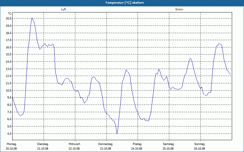
Task: Click the 17,0 y-axis value
Action: tap(9, 40)
